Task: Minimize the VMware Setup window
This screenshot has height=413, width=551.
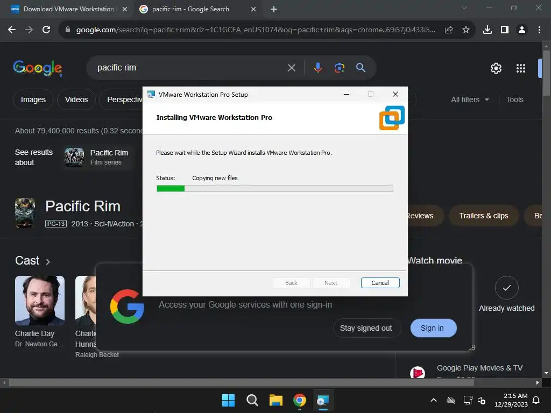Action: (347, 94)
